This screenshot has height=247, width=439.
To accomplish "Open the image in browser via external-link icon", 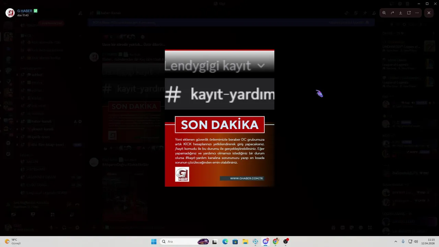I will 409,13.
